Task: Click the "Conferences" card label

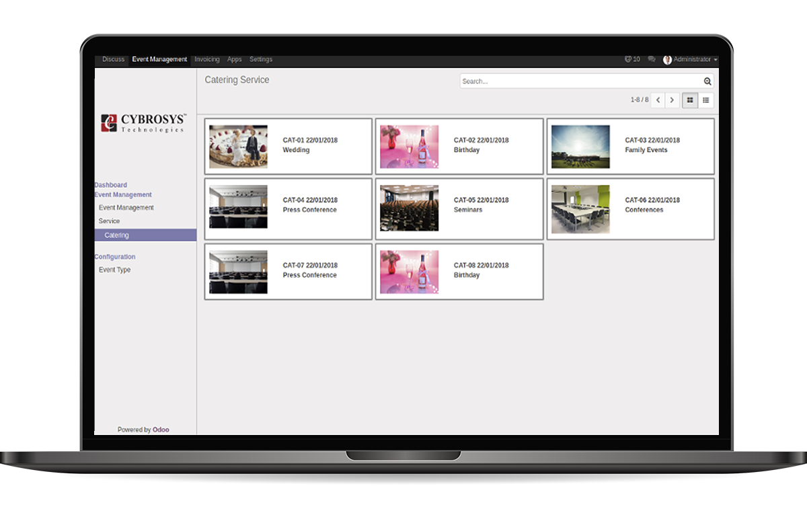Action: pyautogui.click(x=644, y=210)
